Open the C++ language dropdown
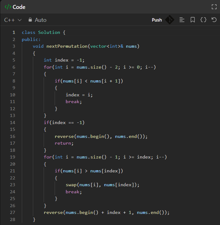 tap(13, 20)
